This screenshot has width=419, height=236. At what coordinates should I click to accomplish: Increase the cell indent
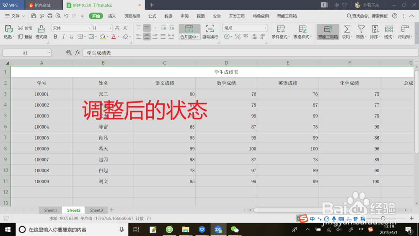click(171, 28)
